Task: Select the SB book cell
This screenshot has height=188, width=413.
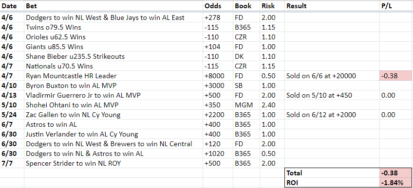Action: click(x=246, y=85)
